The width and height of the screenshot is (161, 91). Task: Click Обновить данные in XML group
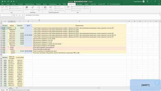[x=76, y=11]
